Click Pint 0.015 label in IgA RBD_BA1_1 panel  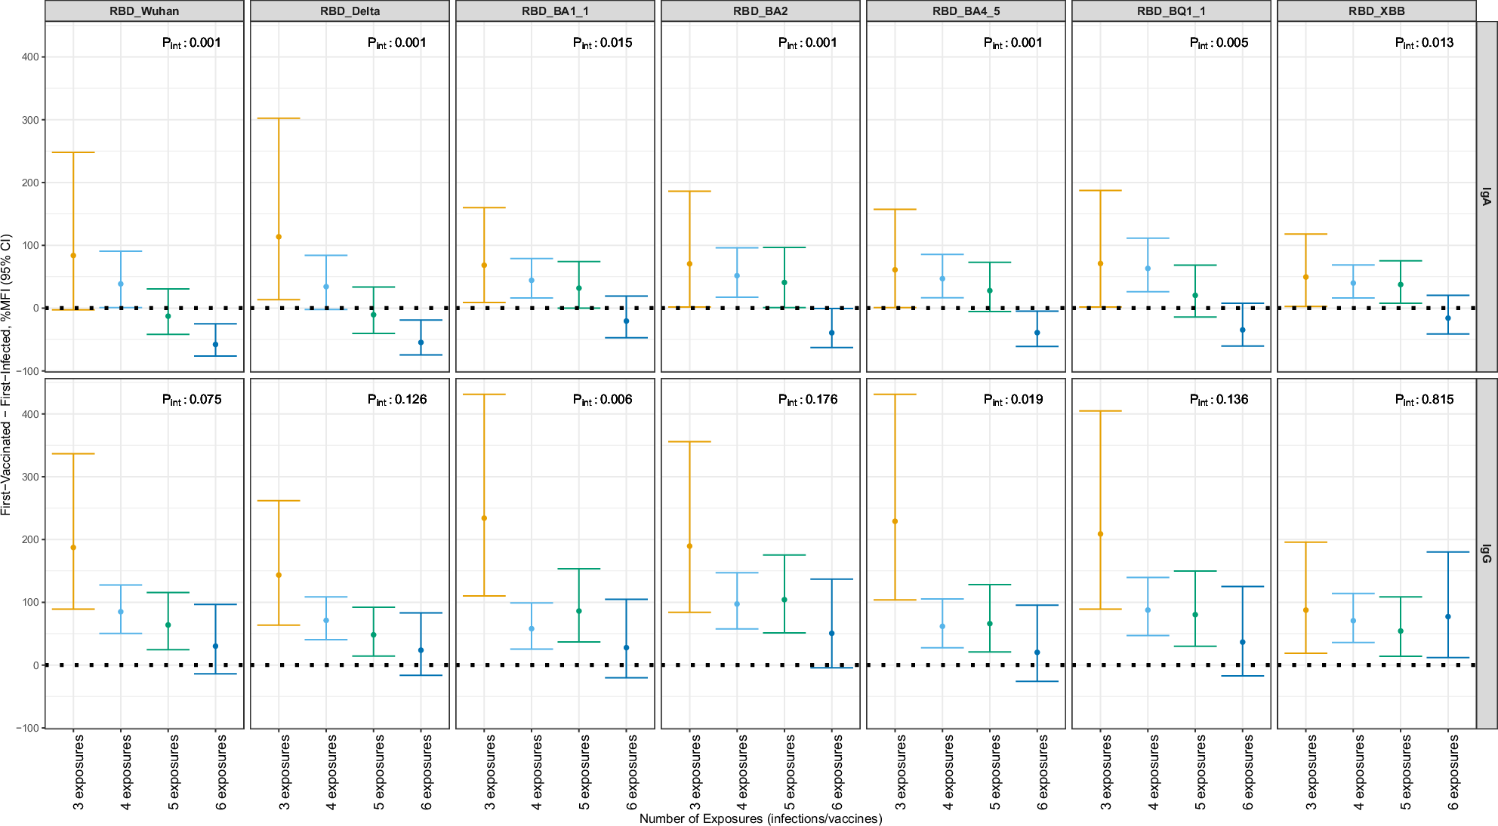603,43
